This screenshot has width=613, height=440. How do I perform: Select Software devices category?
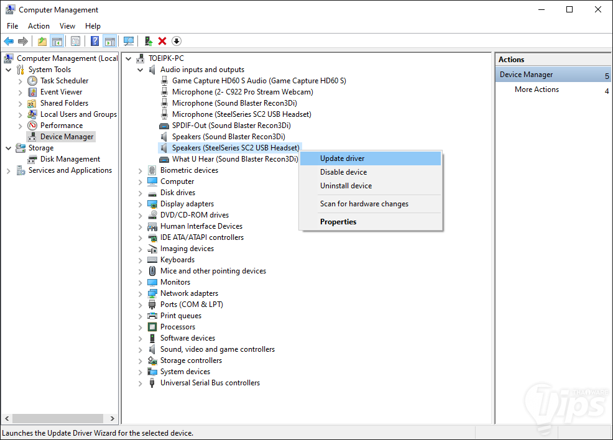click(x=188, y=338)
